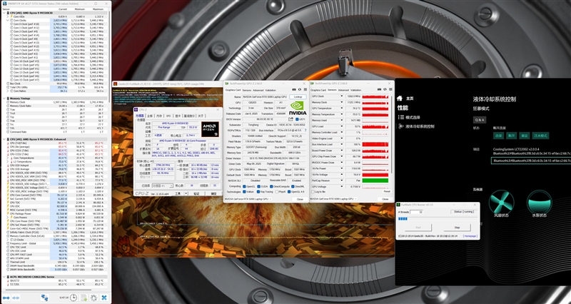Collapse the Memory Timings group in HWiNFO
The width and height of the screenshot is (571, 304).
pos(3,98)
